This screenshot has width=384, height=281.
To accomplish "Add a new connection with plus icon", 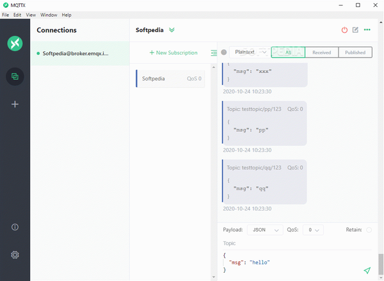I will click(x=15, y=104).
